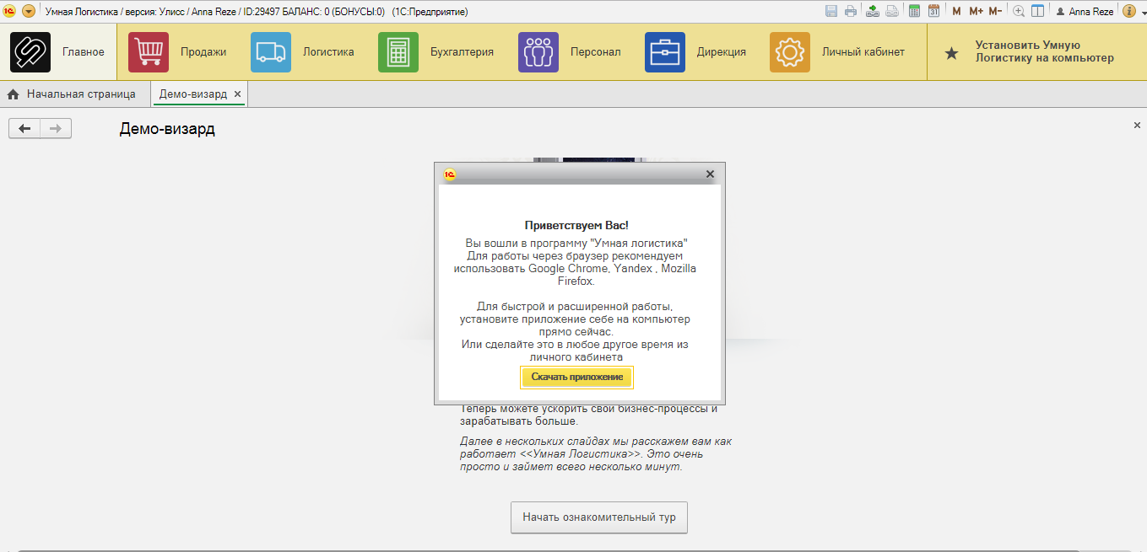Click the follow link icon beside get link
This screenshot has width=1147, height=552.
(x=892, y=11)
